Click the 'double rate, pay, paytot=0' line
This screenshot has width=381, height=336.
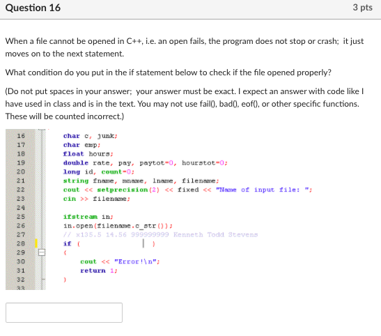(x=146, y=163)
